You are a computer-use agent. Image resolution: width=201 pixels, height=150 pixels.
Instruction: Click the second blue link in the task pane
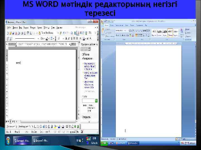coord(91,75)
